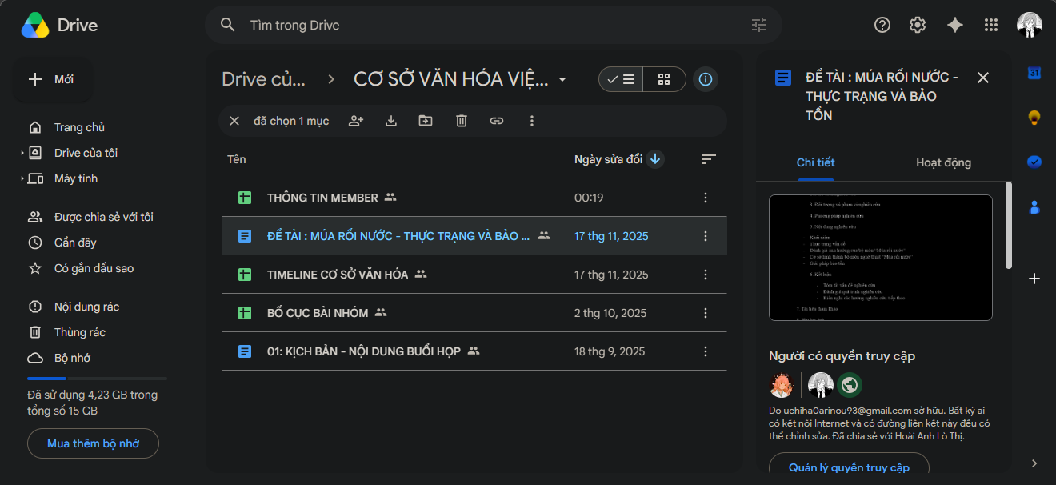Viewport: 1056px width, 485px height.
Task: Expand Máy tính tree arrow
Action: click(22, 178)
